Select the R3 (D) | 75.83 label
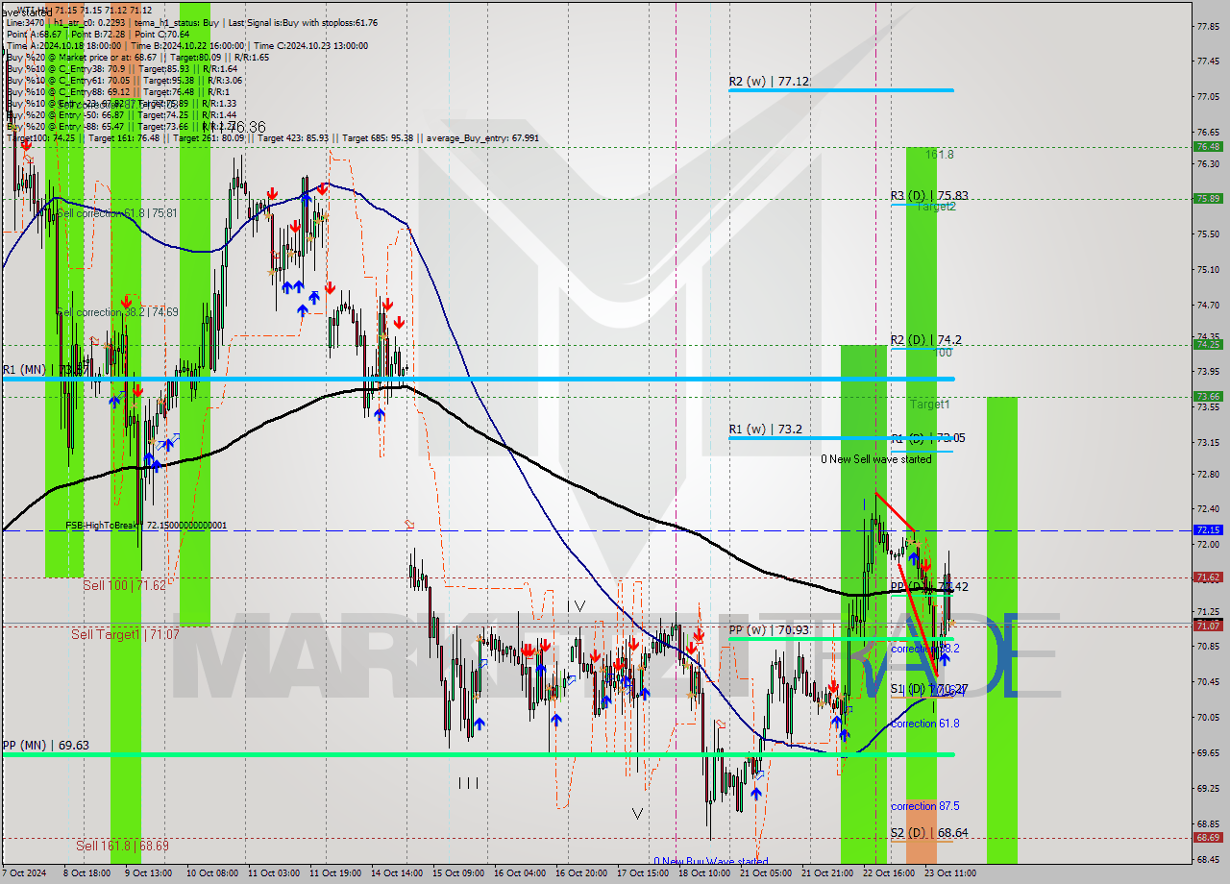 [x=929, y=195]
